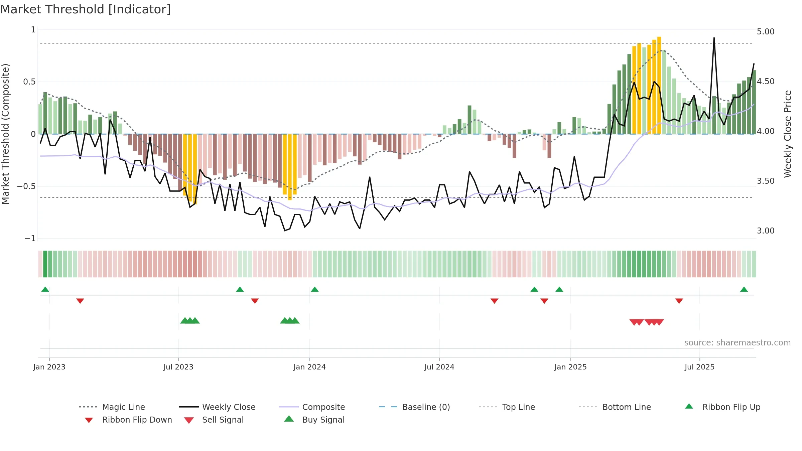The width and height of the screenshot is (802, 451).
Task: Click the buy signal triangles cluster near Dec 2023
Action: pos(290,321)
